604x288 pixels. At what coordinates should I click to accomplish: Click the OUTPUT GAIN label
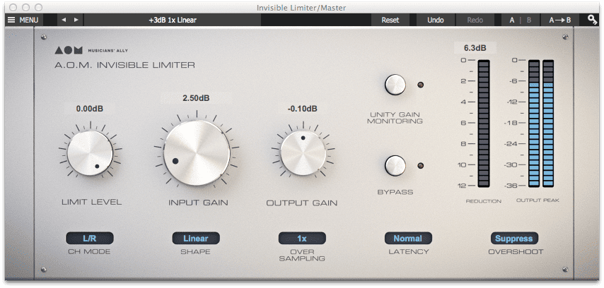[x=302, y=203]
